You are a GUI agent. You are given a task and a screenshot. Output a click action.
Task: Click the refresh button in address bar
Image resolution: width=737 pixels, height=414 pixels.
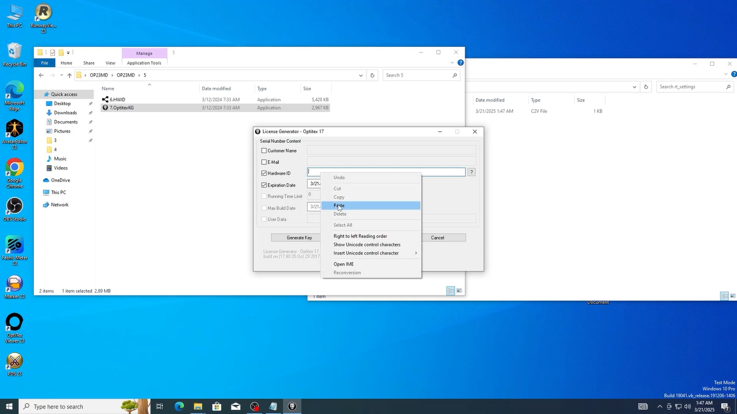click(x=372, y=75)
